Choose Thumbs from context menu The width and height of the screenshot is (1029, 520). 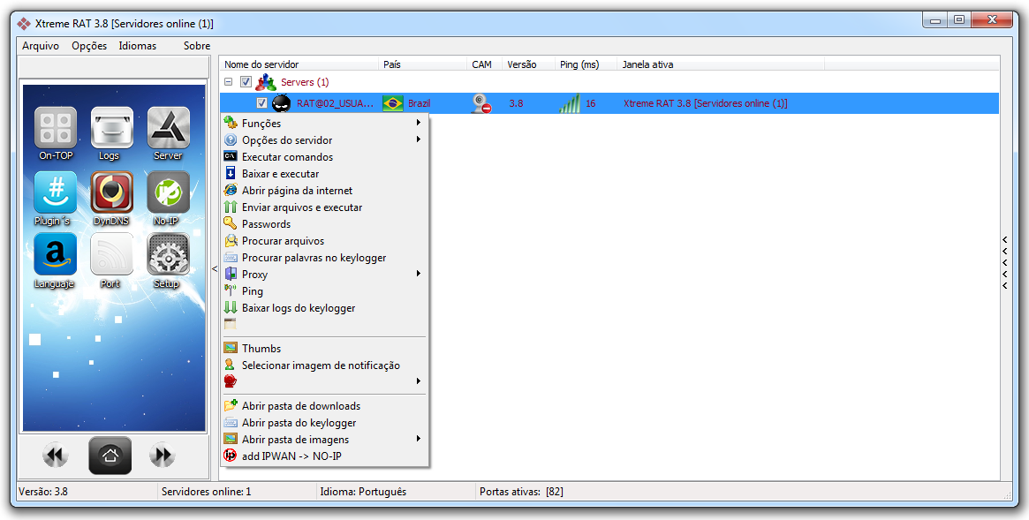(x=325, y=348)
